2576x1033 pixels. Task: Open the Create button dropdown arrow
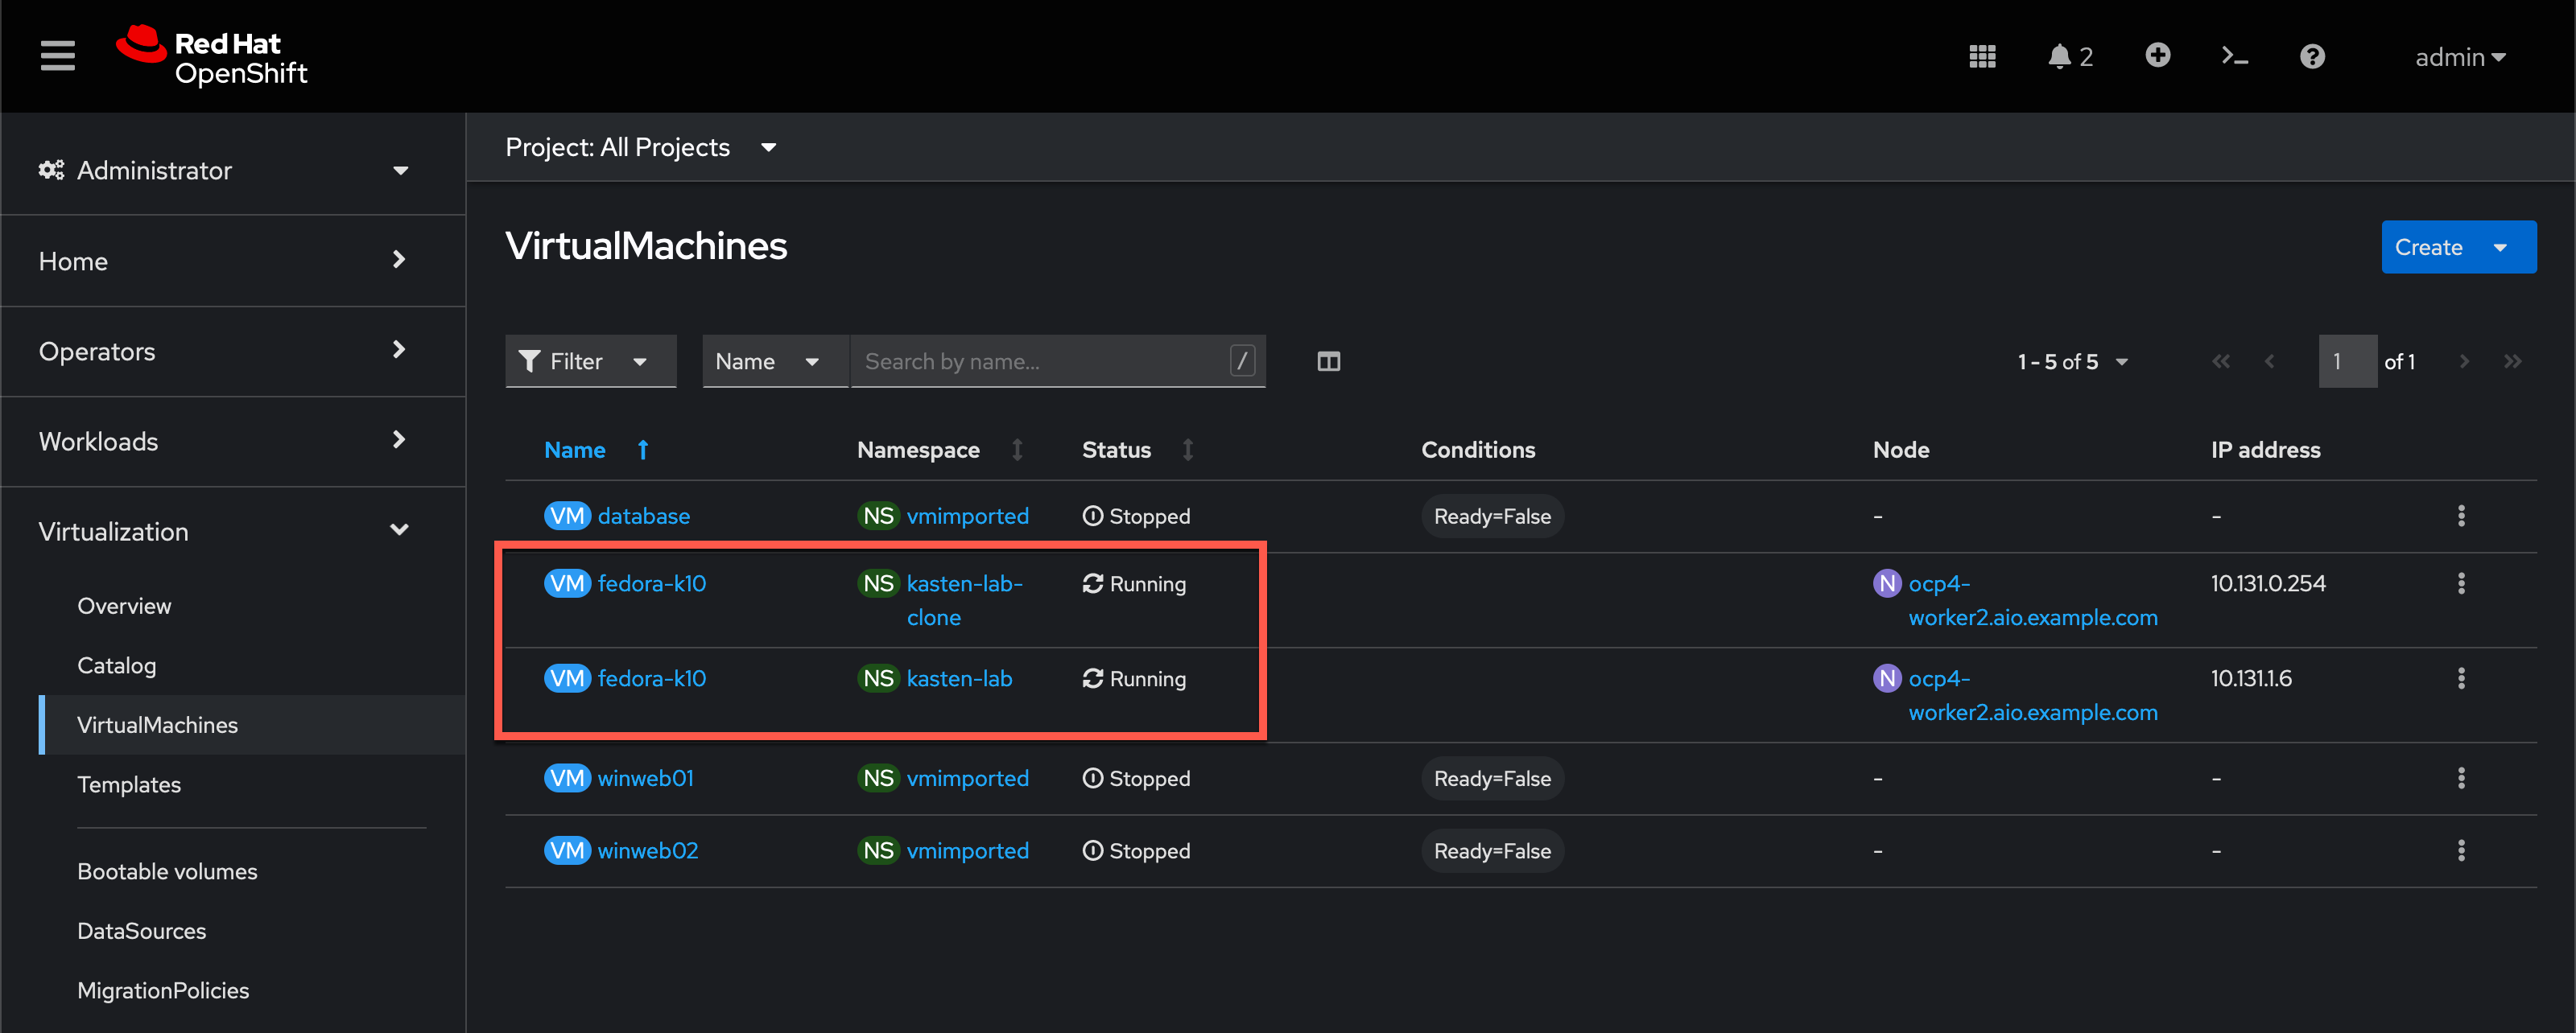tap(2500, 248)
